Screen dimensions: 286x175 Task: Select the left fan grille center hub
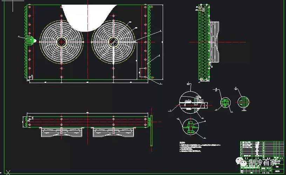pyautogui.click(x=61, y=42)
